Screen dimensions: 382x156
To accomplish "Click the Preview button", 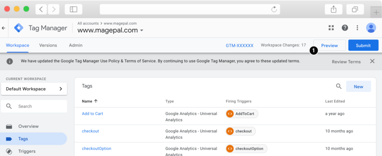I will pyautogui.click(x=329, y=45).
